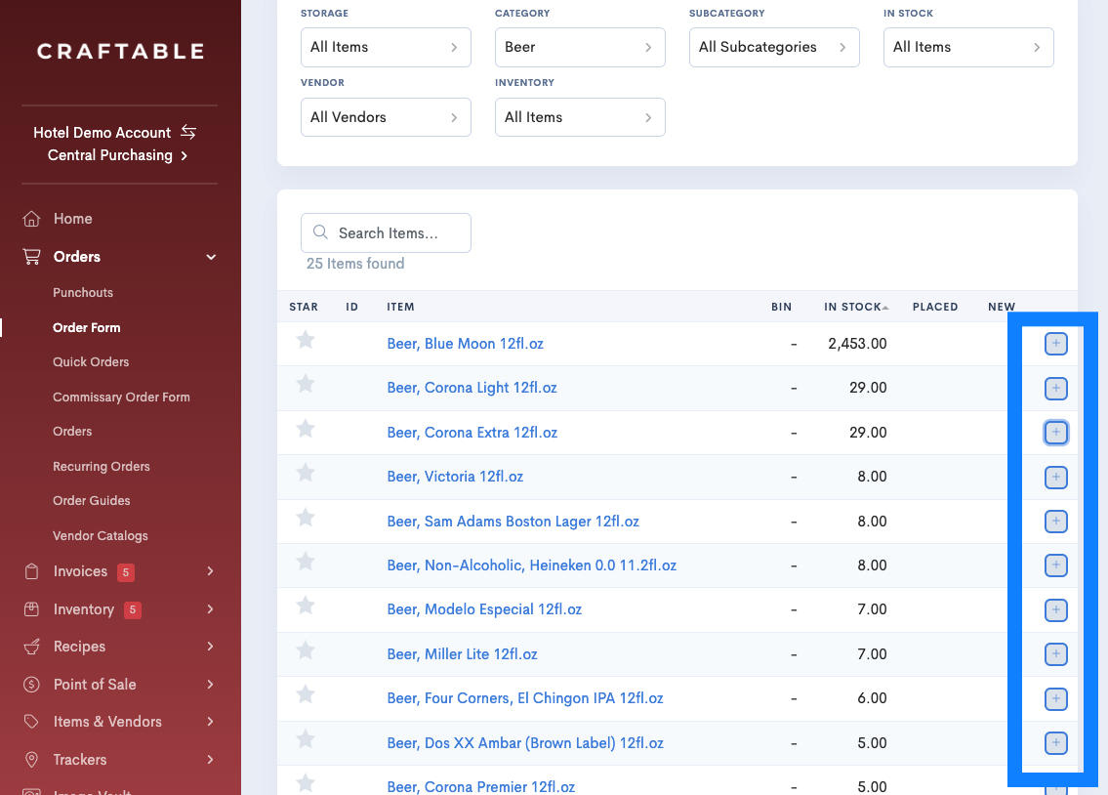Add Blue Moon with its plus button

point(1055,344)
